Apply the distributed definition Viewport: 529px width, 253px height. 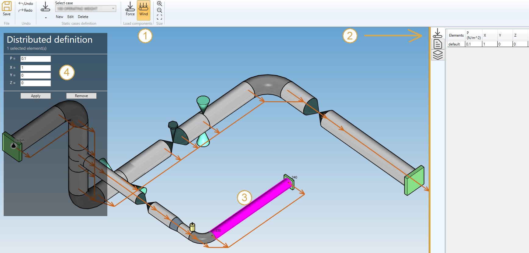coord(36,96)
